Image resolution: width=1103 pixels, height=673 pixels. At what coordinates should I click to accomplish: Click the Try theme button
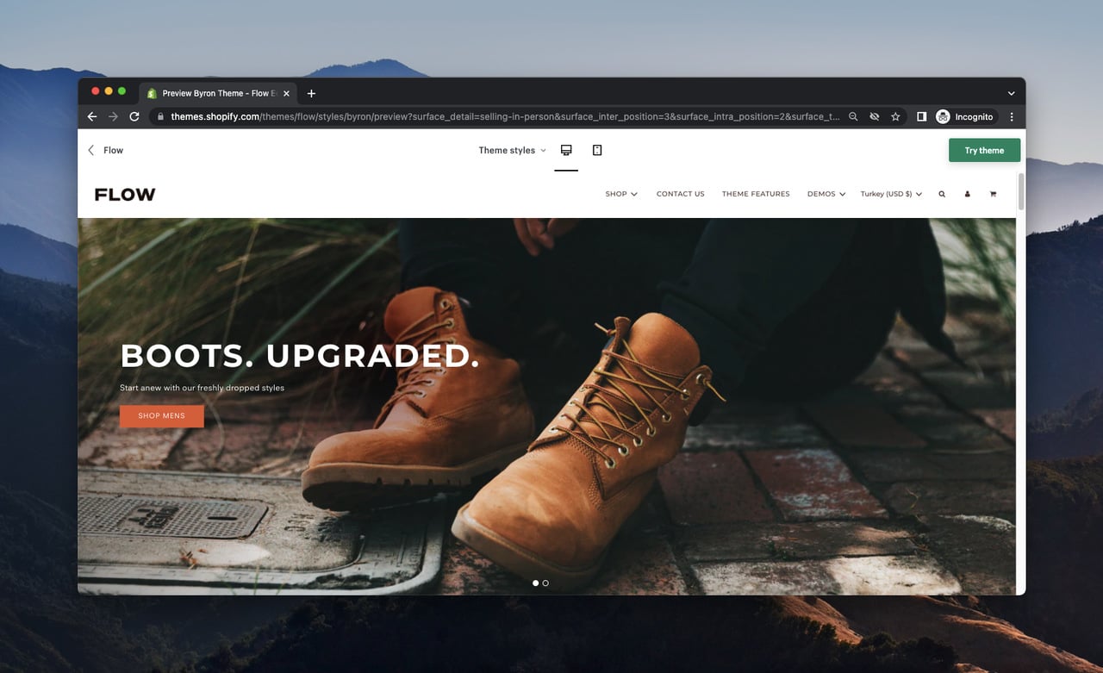click(984, 150)
